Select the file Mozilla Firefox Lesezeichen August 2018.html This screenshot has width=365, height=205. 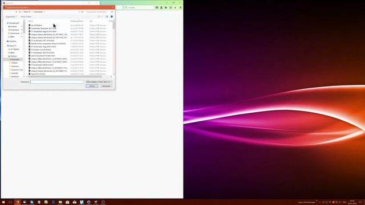48,44
